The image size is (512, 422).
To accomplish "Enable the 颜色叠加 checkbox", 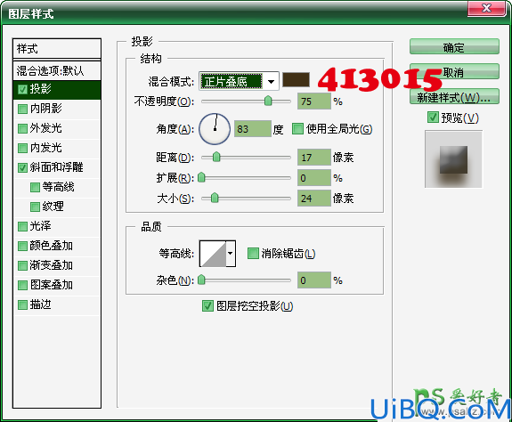I will 22,246.
